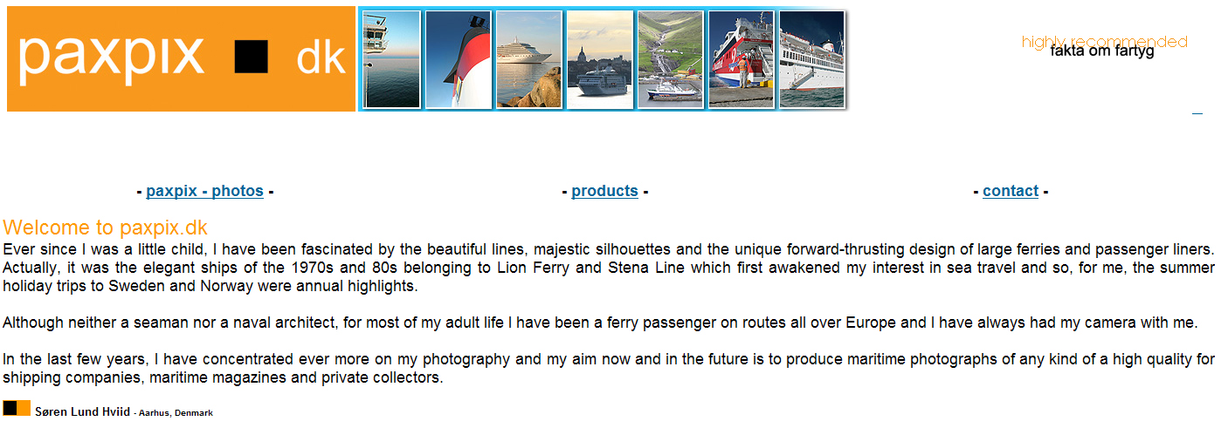This screenshot has height=428, width=1228.
Task: Click the 'Welcome to paxpix.dk' heading
Action: (x=105, y=228)
